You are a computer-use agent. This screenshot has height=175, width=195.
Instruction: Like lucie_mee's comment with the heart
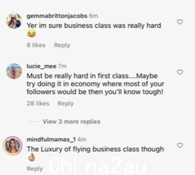[x=180, y=72]
